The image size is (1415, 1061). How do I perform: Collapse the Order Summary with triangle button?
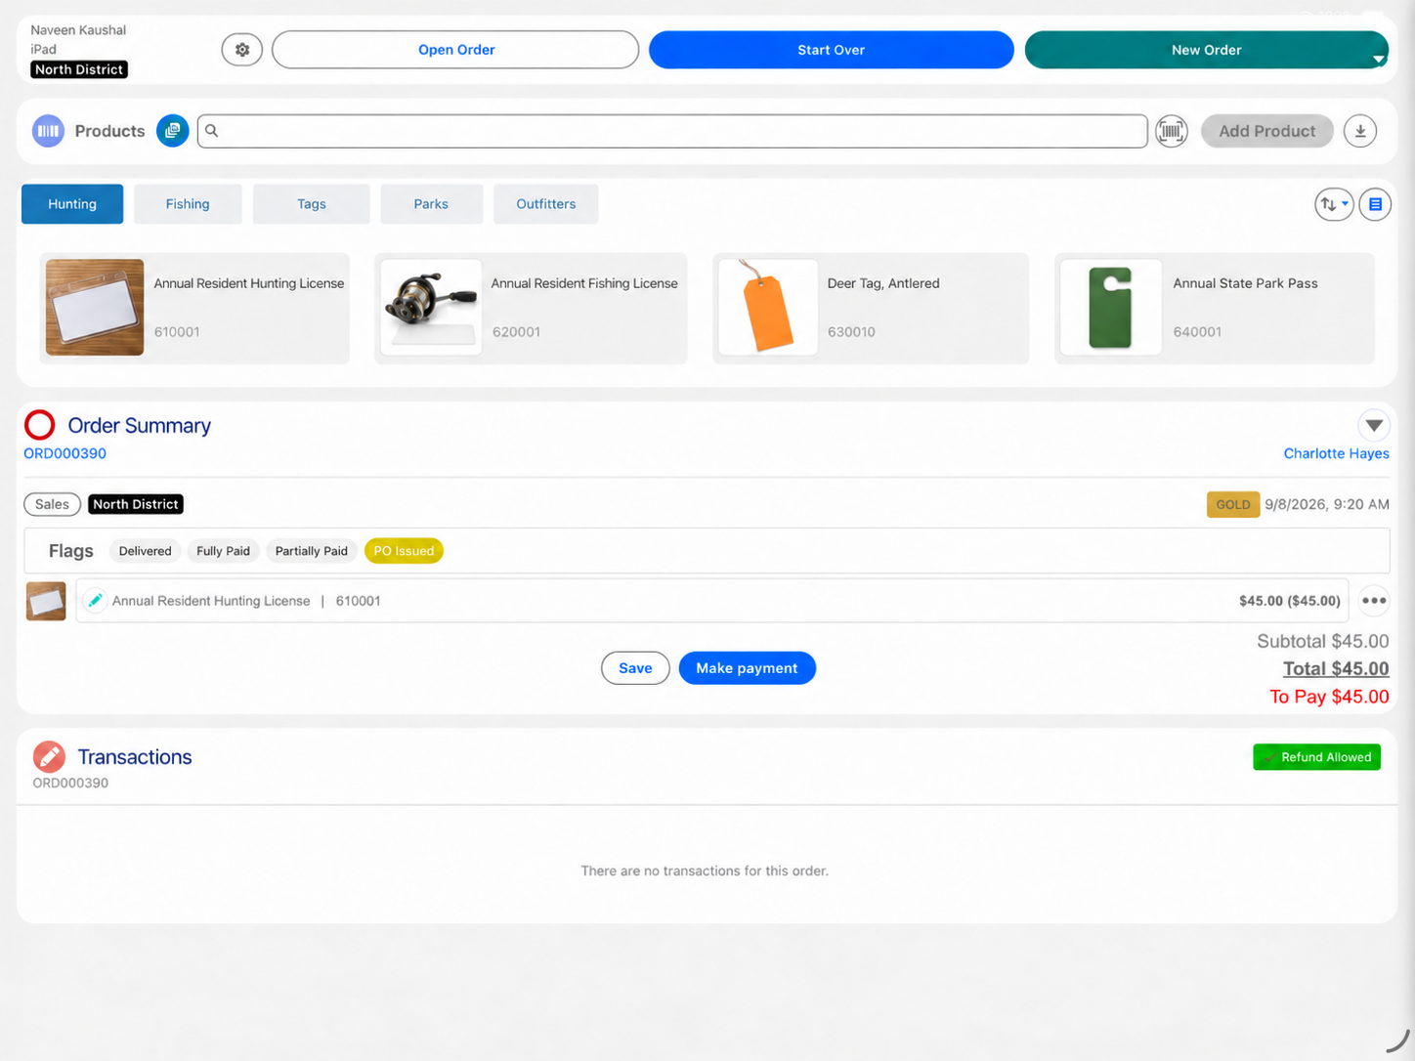[1374, 425]
